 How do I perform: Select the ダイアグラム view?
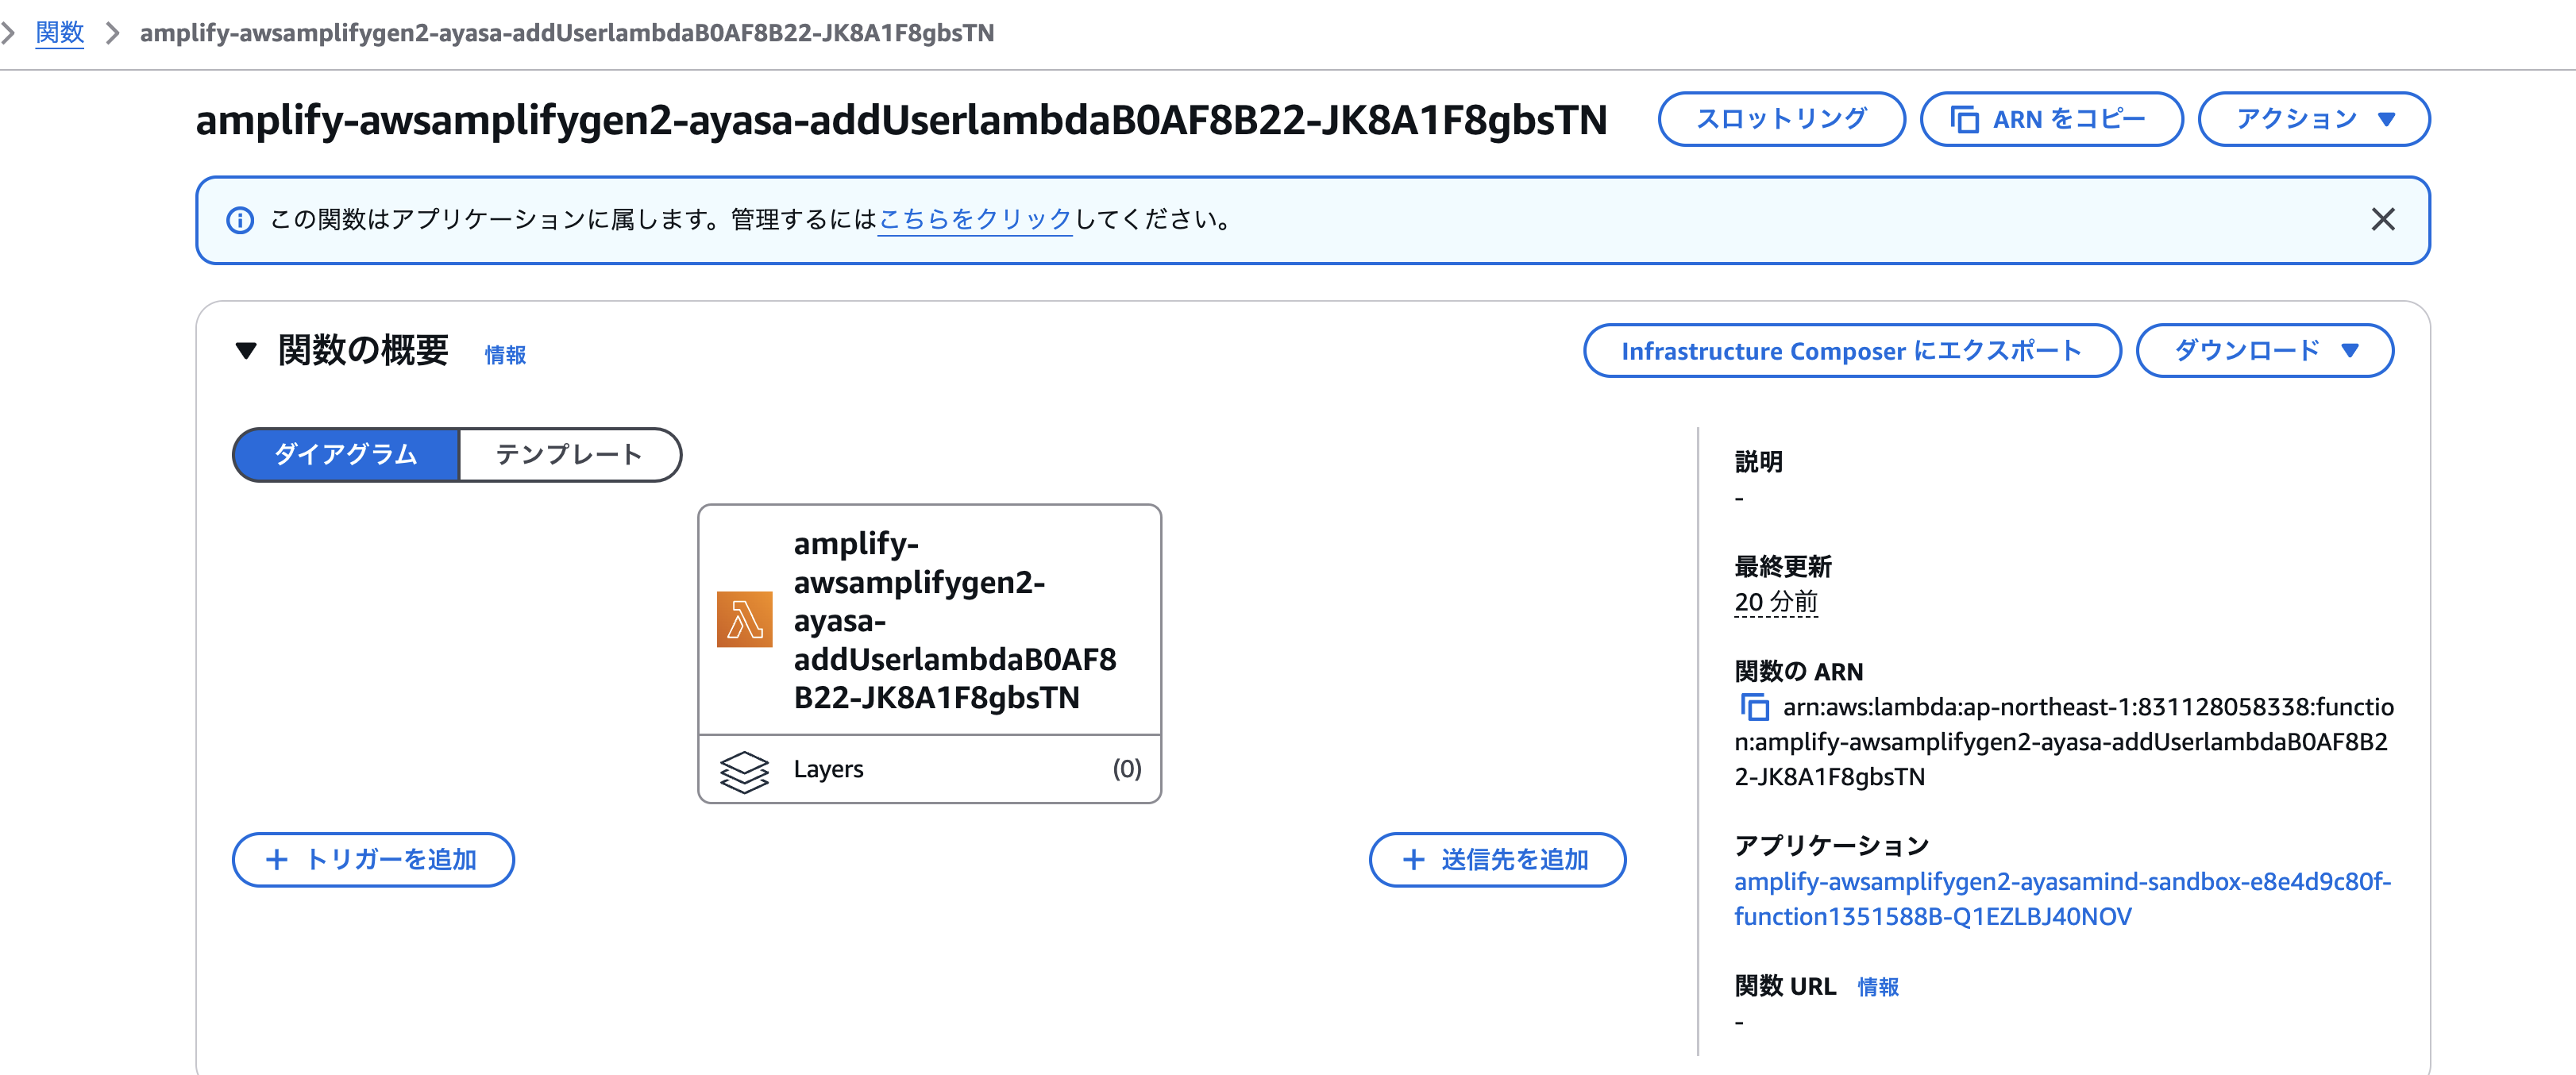(x=345, y=454)
